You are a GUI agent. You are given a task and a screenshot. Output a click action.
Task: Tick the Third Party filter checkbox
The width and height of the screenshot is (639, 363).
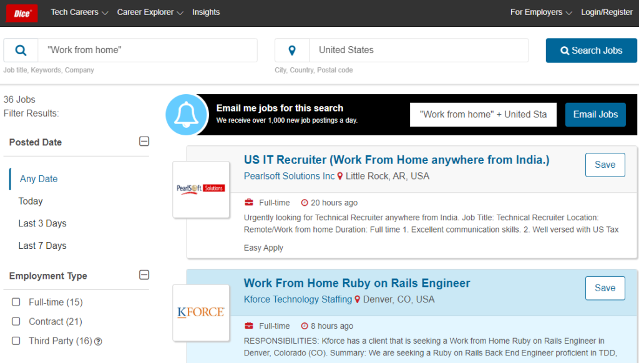16,341
